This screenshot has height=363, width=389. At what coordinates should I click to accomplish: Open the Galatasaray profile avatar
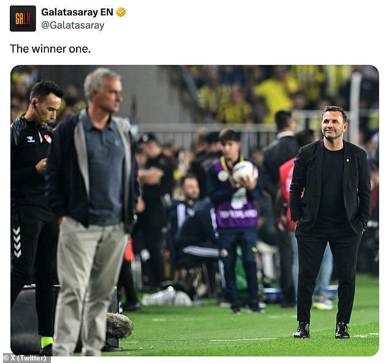point(23,18)
